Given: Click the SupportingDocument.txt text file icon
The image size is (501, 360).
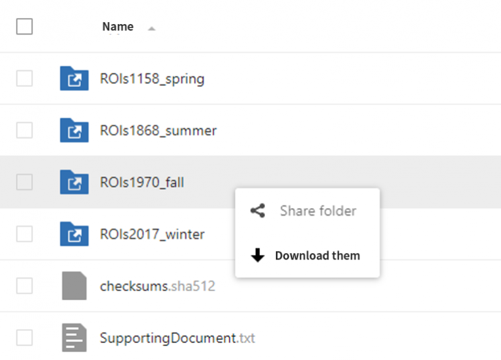Looking at the screenshot, I should point(74,338).
